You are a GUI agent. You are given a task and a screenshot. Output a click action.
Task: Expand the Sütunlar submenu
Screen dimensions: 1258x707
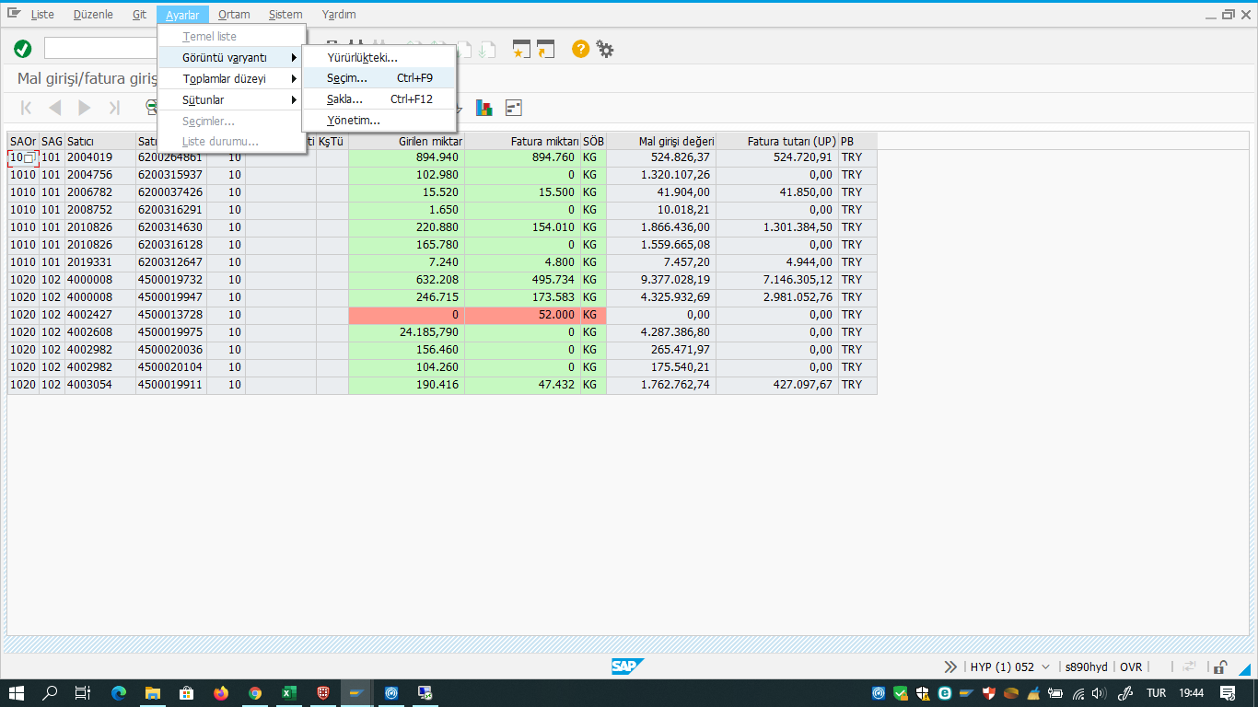tap(231, 99)
